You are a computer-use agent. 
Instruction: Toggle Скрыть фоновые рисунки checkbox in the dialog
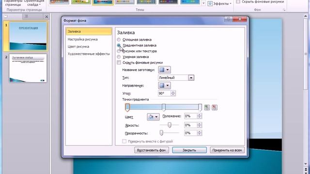click(x=119, y=62)
